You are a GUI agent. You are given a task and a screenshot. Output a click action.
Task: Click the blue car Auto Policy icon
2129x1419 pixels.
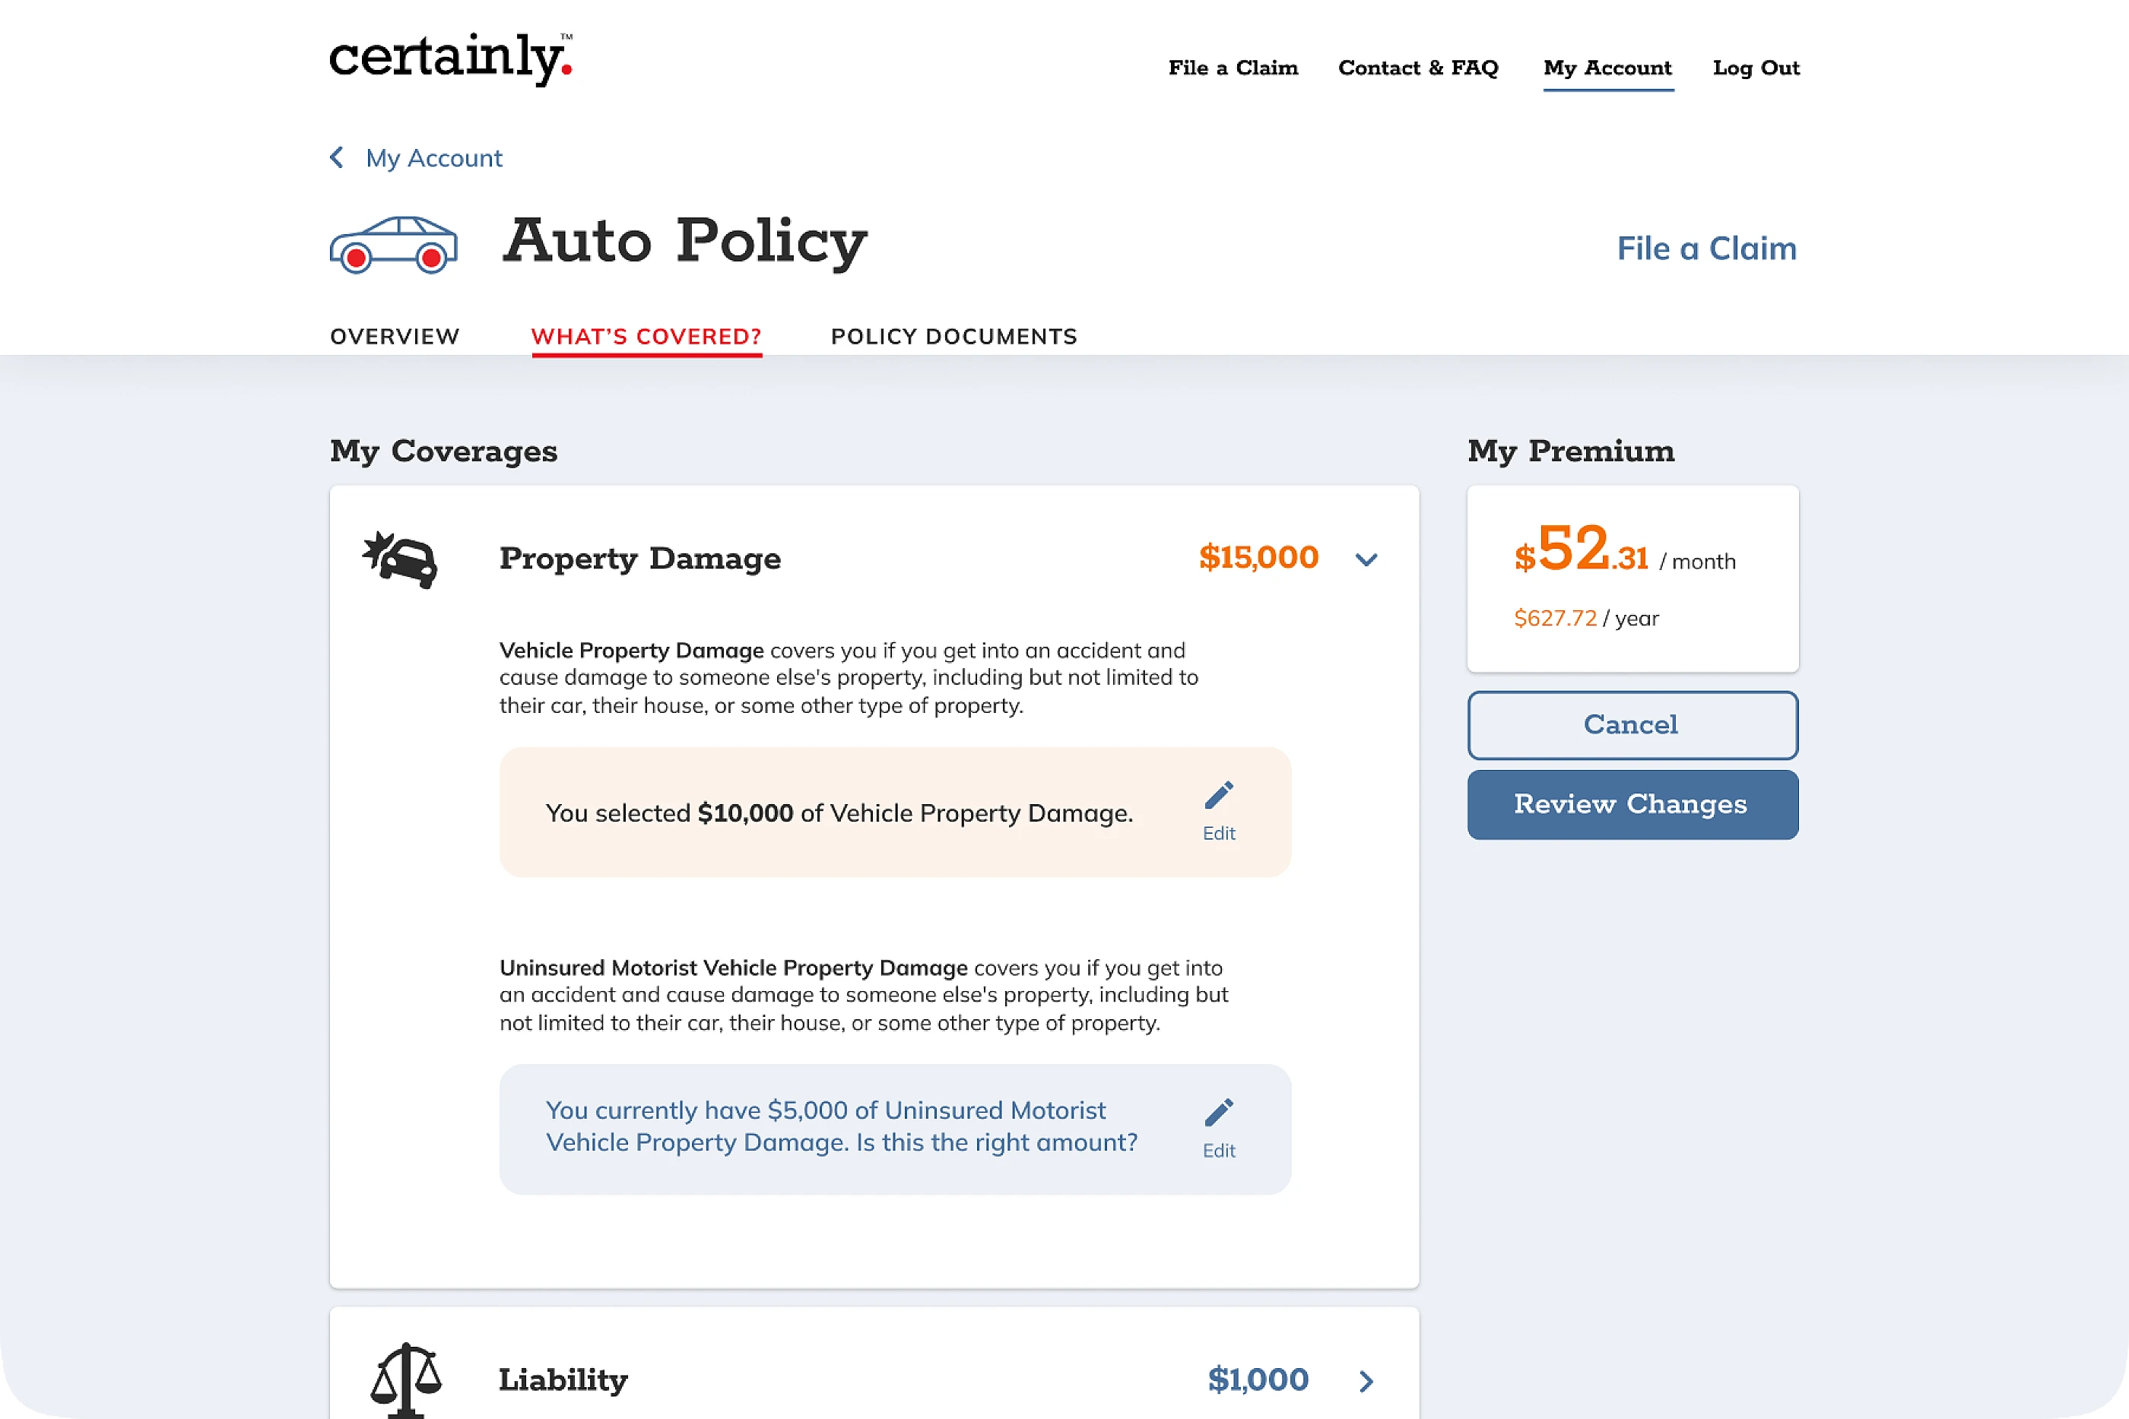tap(393, 244)
